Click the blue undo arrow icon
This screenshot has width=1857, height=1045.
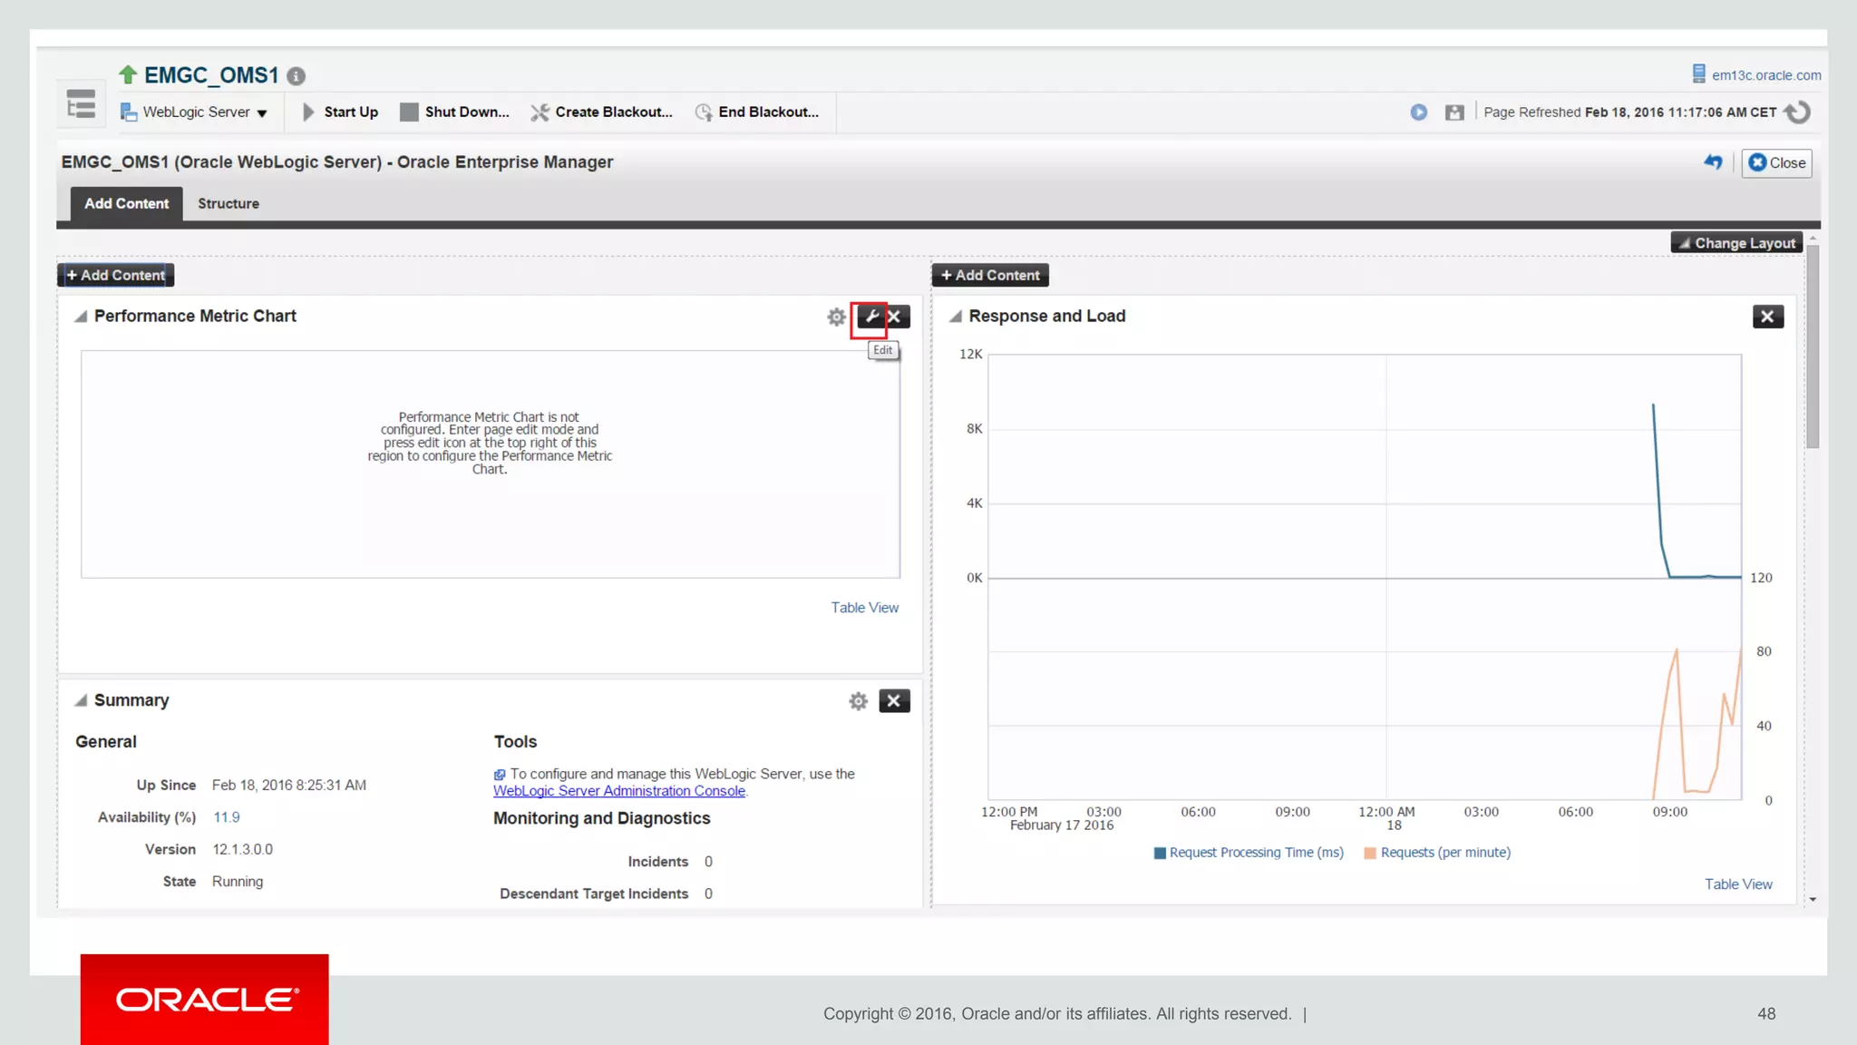pyautogui.click(x=1713, y=162)
